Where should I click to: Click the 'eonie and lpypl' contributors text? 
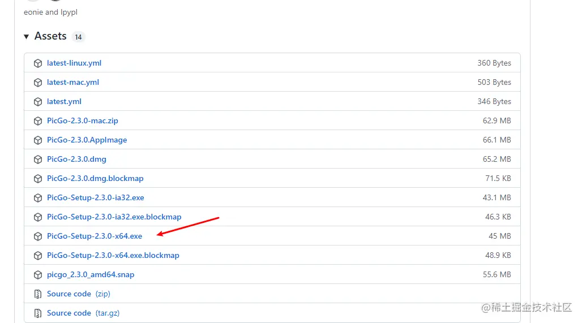click(x=50, y=12)
